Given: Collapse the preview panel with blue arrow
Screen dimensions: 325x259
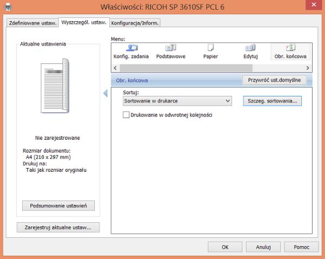Looking at the screenshot, I should pos(105,93).
